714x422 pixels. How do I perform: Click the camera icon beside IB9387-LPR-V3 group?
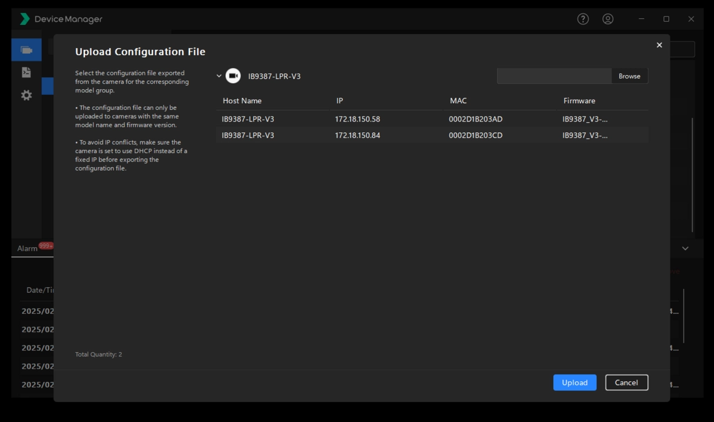tap(233, 76)
